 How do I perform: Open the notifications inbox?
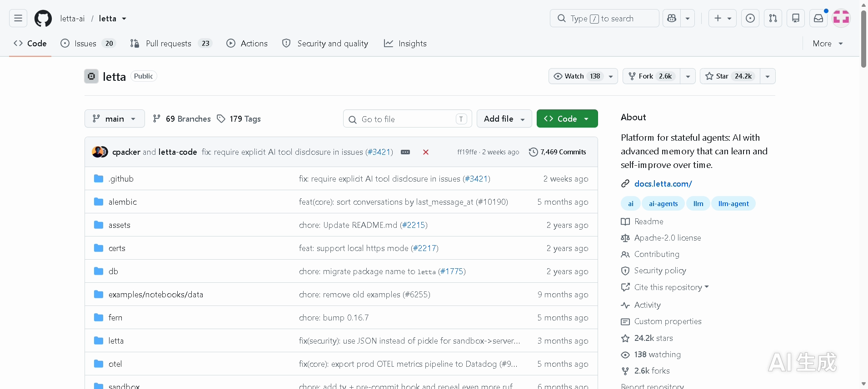pyautogui.click(x=818, y=18)
